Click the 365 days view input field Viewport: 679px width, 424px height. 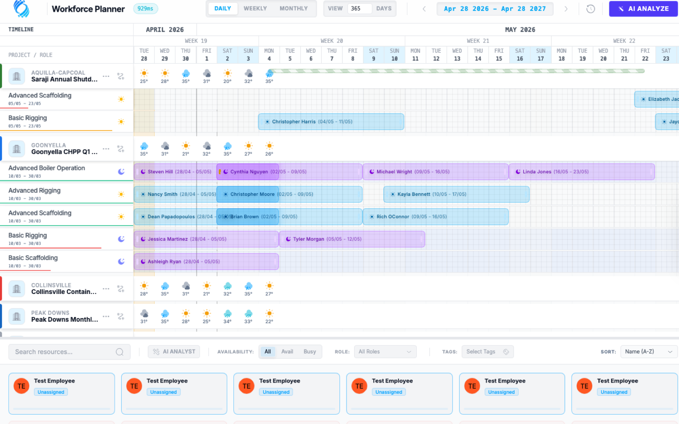361,8
